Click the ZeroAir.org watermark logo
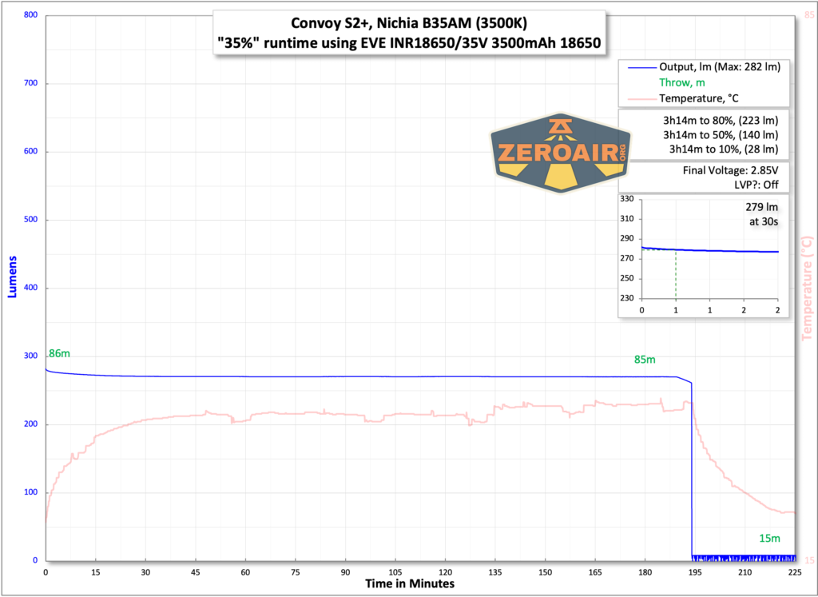This screenshot has width=818, height=597. (559, 150)
